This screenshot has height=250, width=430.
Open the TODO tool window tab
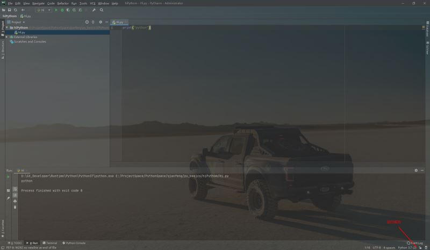tap(15, 243)
